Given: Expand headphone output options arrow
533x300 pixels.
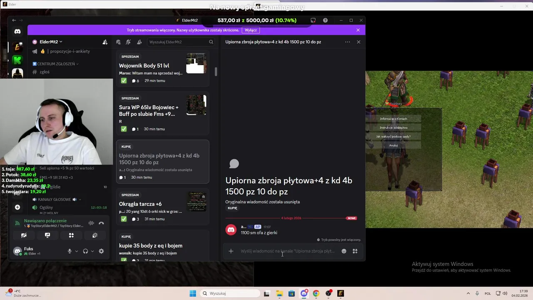Looking at the screenshot, I should [x=92, y=251].
